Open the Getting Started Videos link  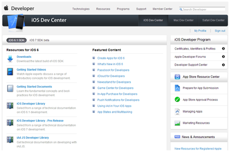click(31, 69)
